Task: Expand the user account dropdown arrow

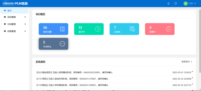Action: (195, 4)
